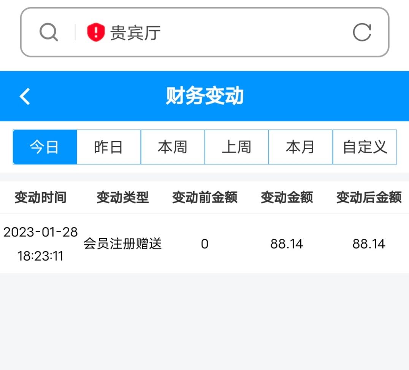Tap the 财务变动 page title
The height and width of the screenshot is (370, 409).
[x=204, y=96]
